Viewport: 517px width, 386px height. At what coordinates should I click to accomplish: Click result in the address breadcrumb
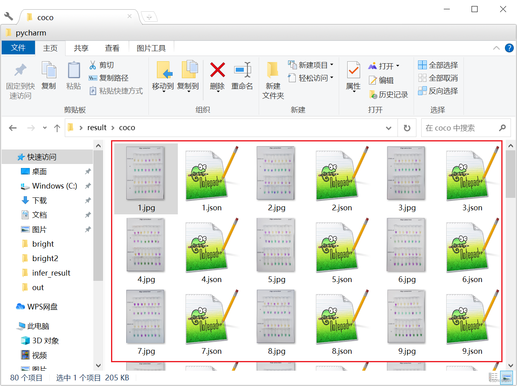pyautogui.click(x=97, y=128)
